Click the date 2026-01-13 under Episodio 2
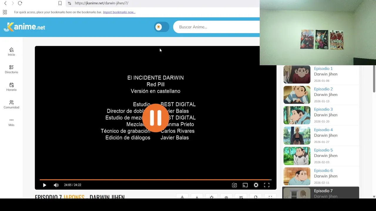This screenshot has height=211, width=376. pyautogui.click(x=322, y=101)
